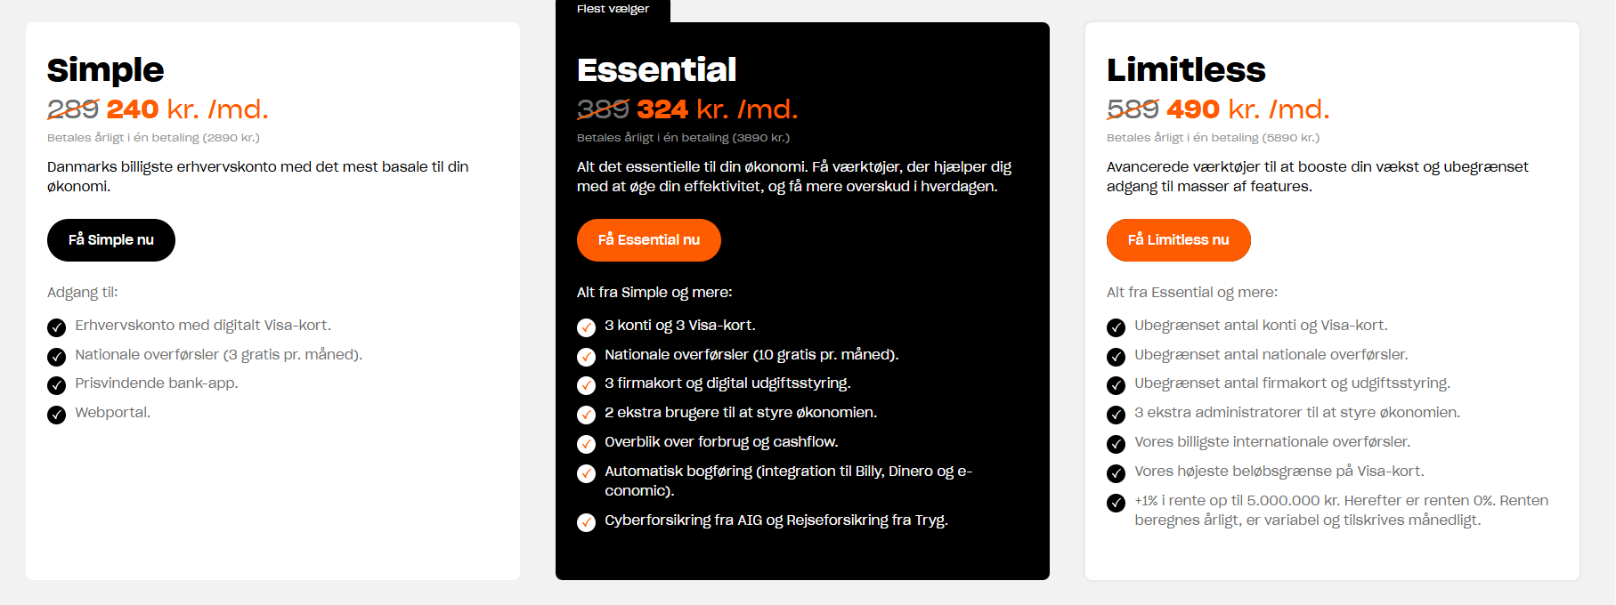The height and width of the screenshot is (605, 1616).
Task: Click checkmark beside Ubegrænset antal konti og Visa-kort
Action: point(1117,327)
